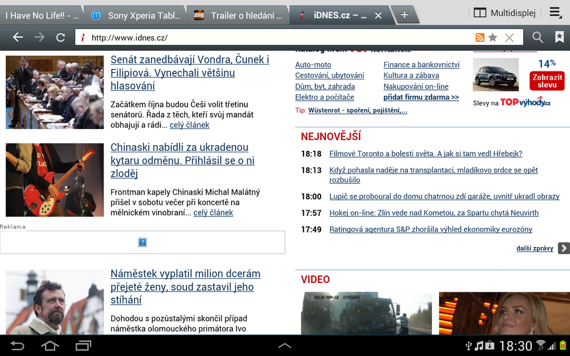The height and width of the screenshot is (356, 570).
Task: Open a new tab with the plus button
Action: (405, 12)
